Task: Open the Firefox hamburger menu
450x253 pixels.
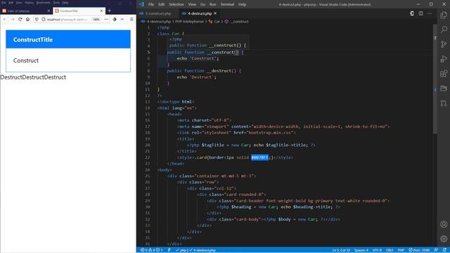Action: pyautogui.click(x=131, y=19)
